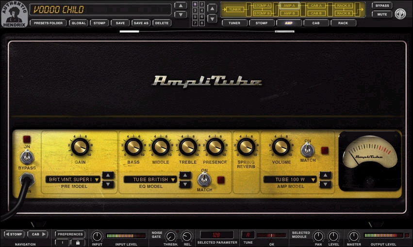Viewport: 413px width, 247px height.
Task: Click the GAIN knob
Action: point(80,147)
